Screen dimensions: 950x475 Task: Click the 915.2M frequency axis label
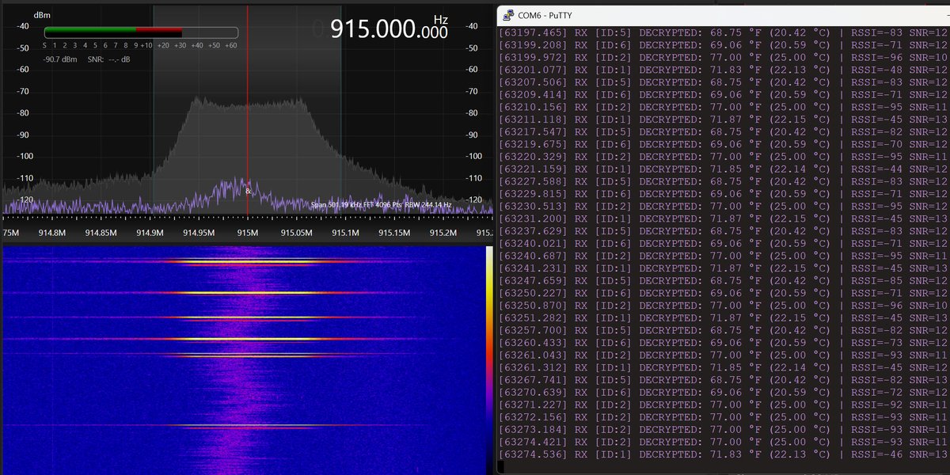tap(443, 233)
